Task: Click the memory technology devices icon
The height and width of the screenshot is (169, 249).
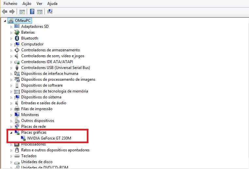Action: click(17, 92)
